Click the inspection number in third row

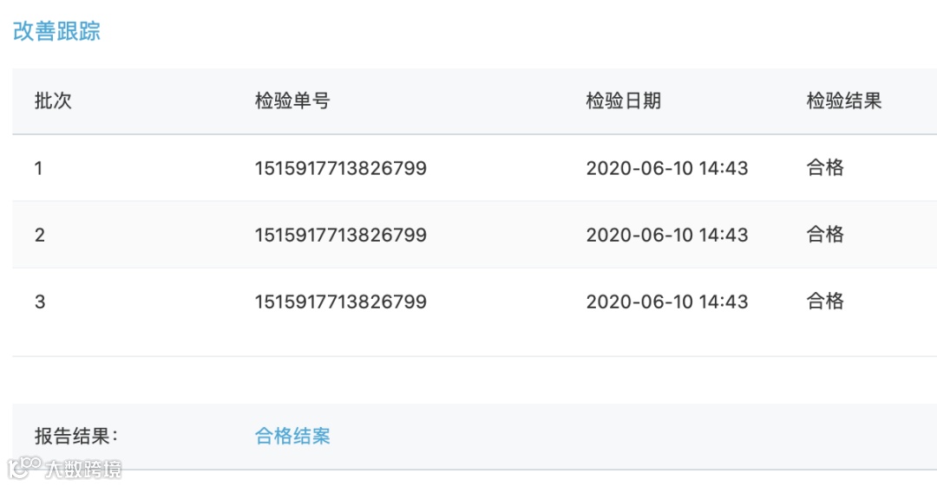[x=341, y=301]
